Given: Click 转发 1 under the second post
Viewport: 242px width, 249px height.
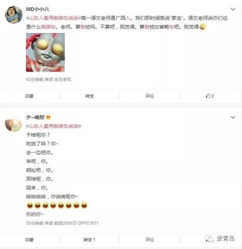Looking at the screenshot, I should (x=89, y=240).
